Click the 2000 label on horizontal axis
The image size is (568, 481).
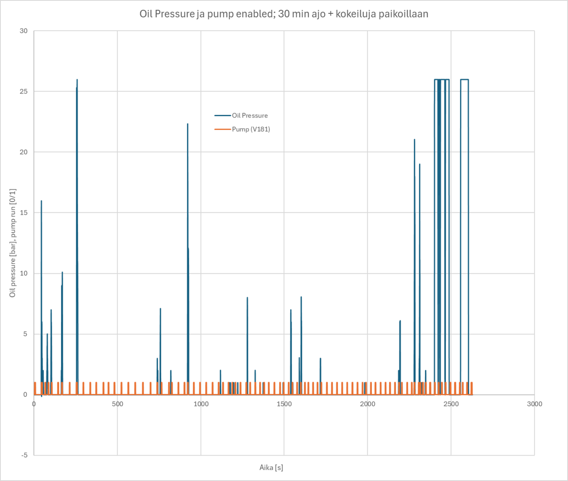[x=367, y=404]
